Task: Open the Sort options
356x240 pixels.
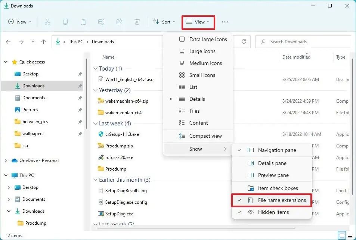Action: tap(164, 22)
